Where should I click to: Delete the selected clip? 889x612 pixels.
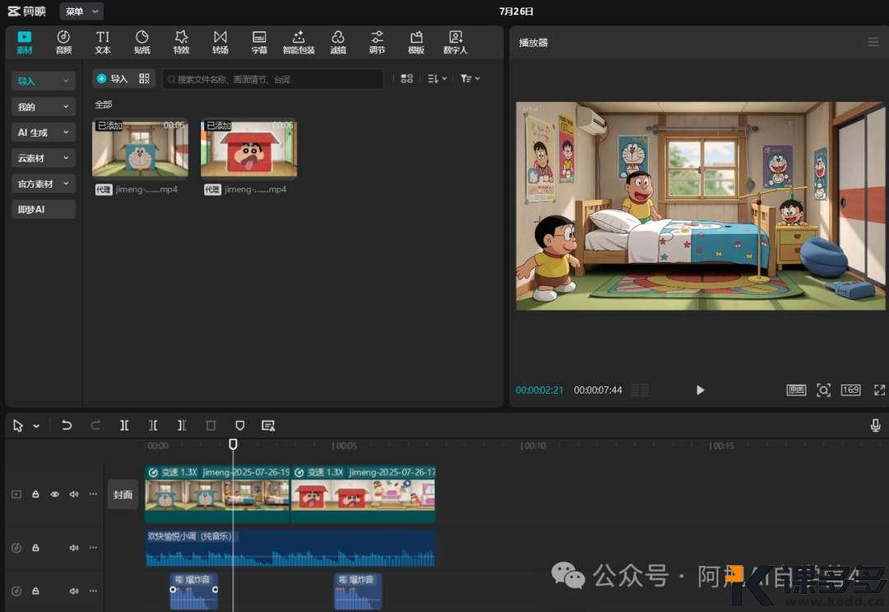(x=211, y=425)
